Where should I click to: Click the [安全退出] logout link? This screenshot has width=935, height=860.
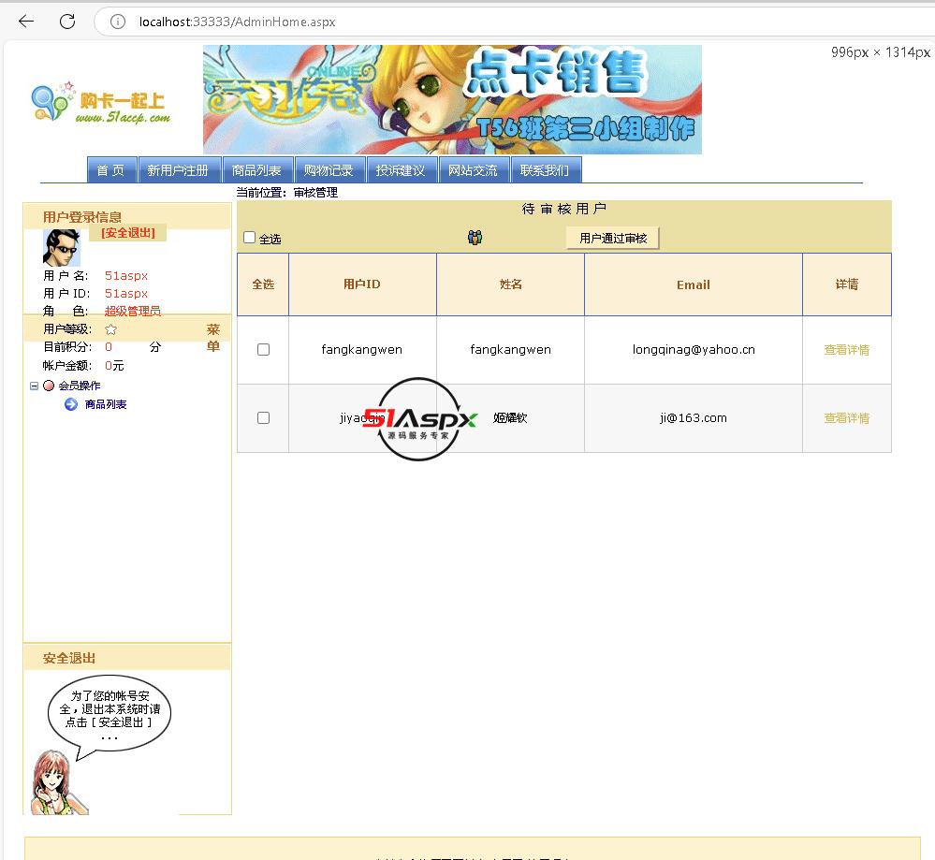127,233
